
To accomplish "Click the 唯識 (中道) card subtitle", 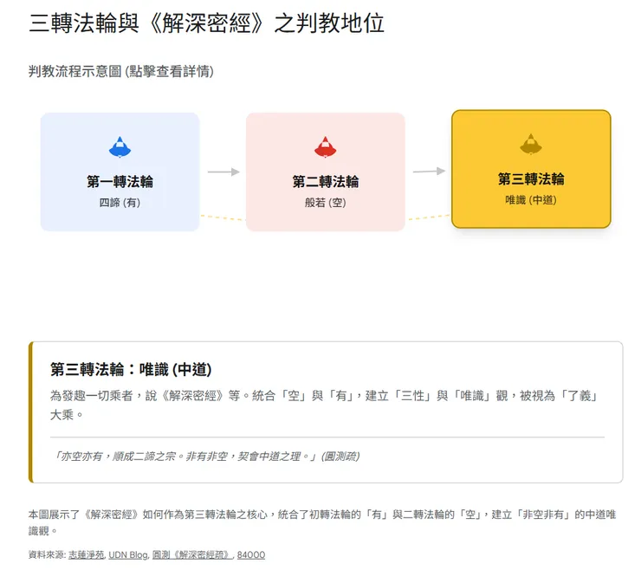I will click(531, 200).
